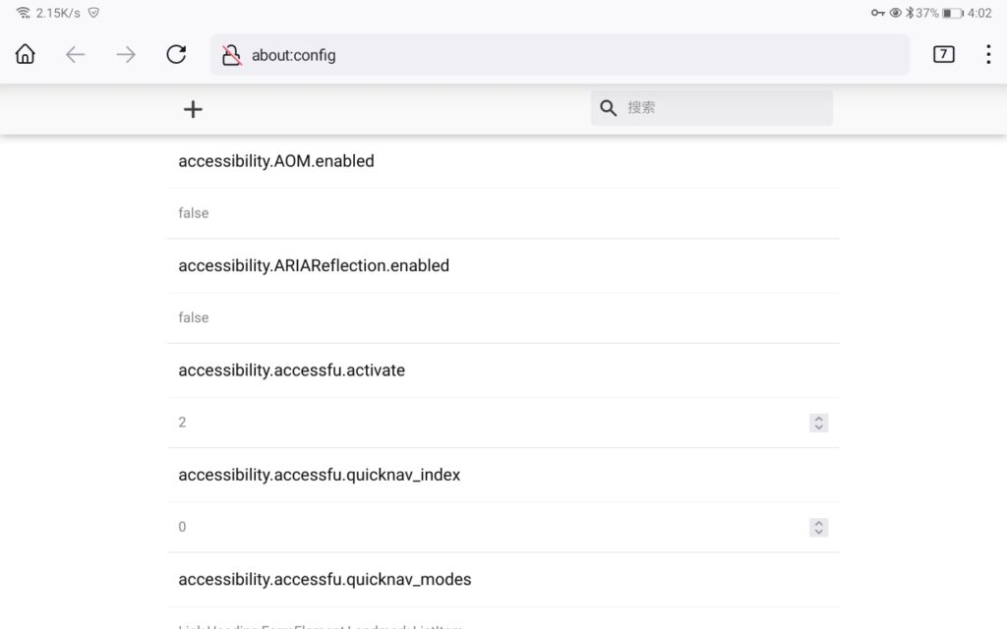
Task: Tap the insecure connection lock icon
Action: coord(231,55)
